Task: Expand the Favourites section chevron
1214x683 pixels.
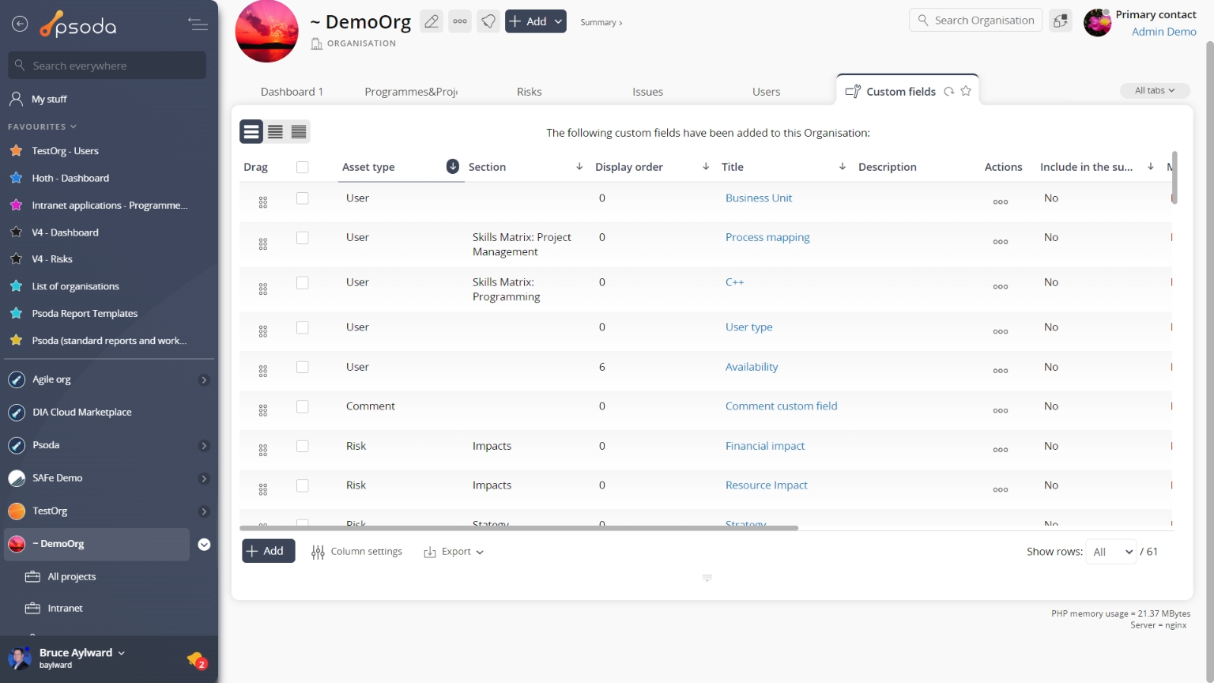Action: click(x=74, y=126)
